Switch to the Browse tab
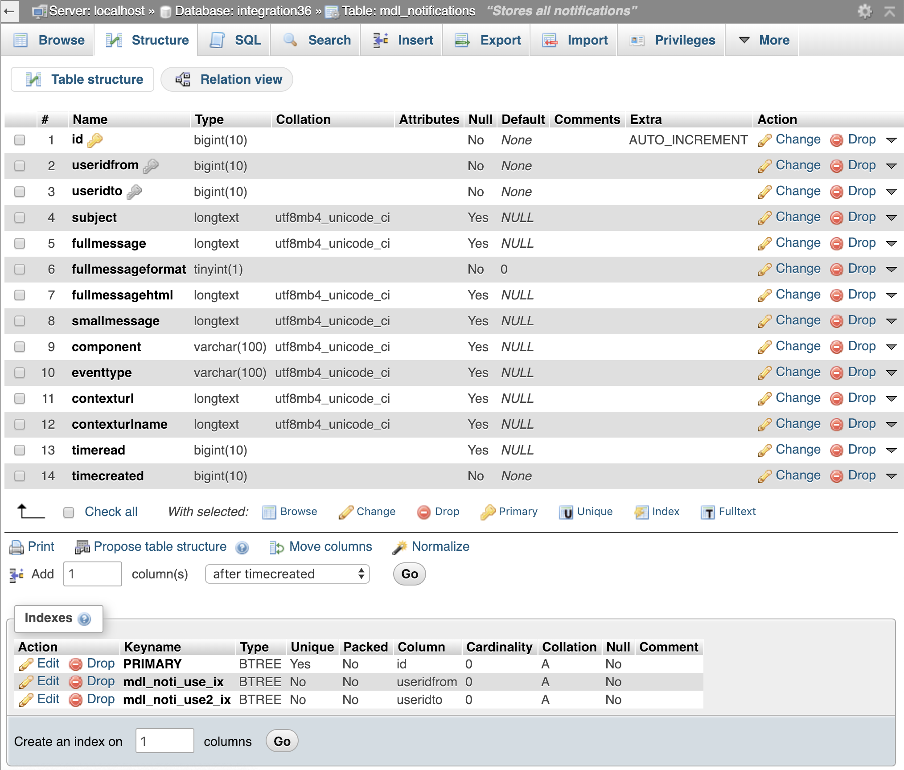Viewport: 904px width, 770px height. 48,40
